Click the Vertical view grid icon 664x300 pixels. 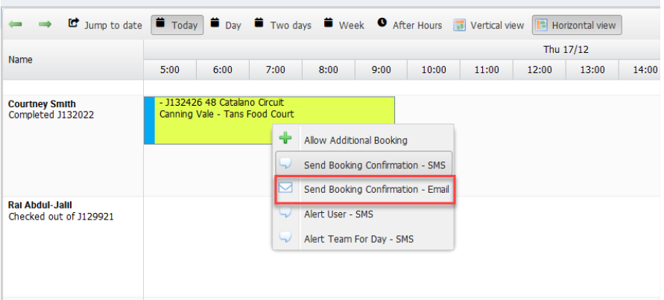click(x=461, y=25)
